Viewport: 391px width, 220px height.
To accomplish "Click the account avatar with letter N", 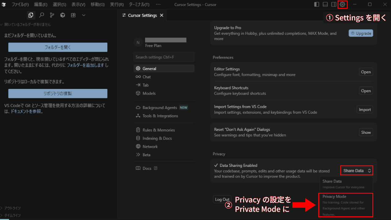I will [x=138, y=43].
